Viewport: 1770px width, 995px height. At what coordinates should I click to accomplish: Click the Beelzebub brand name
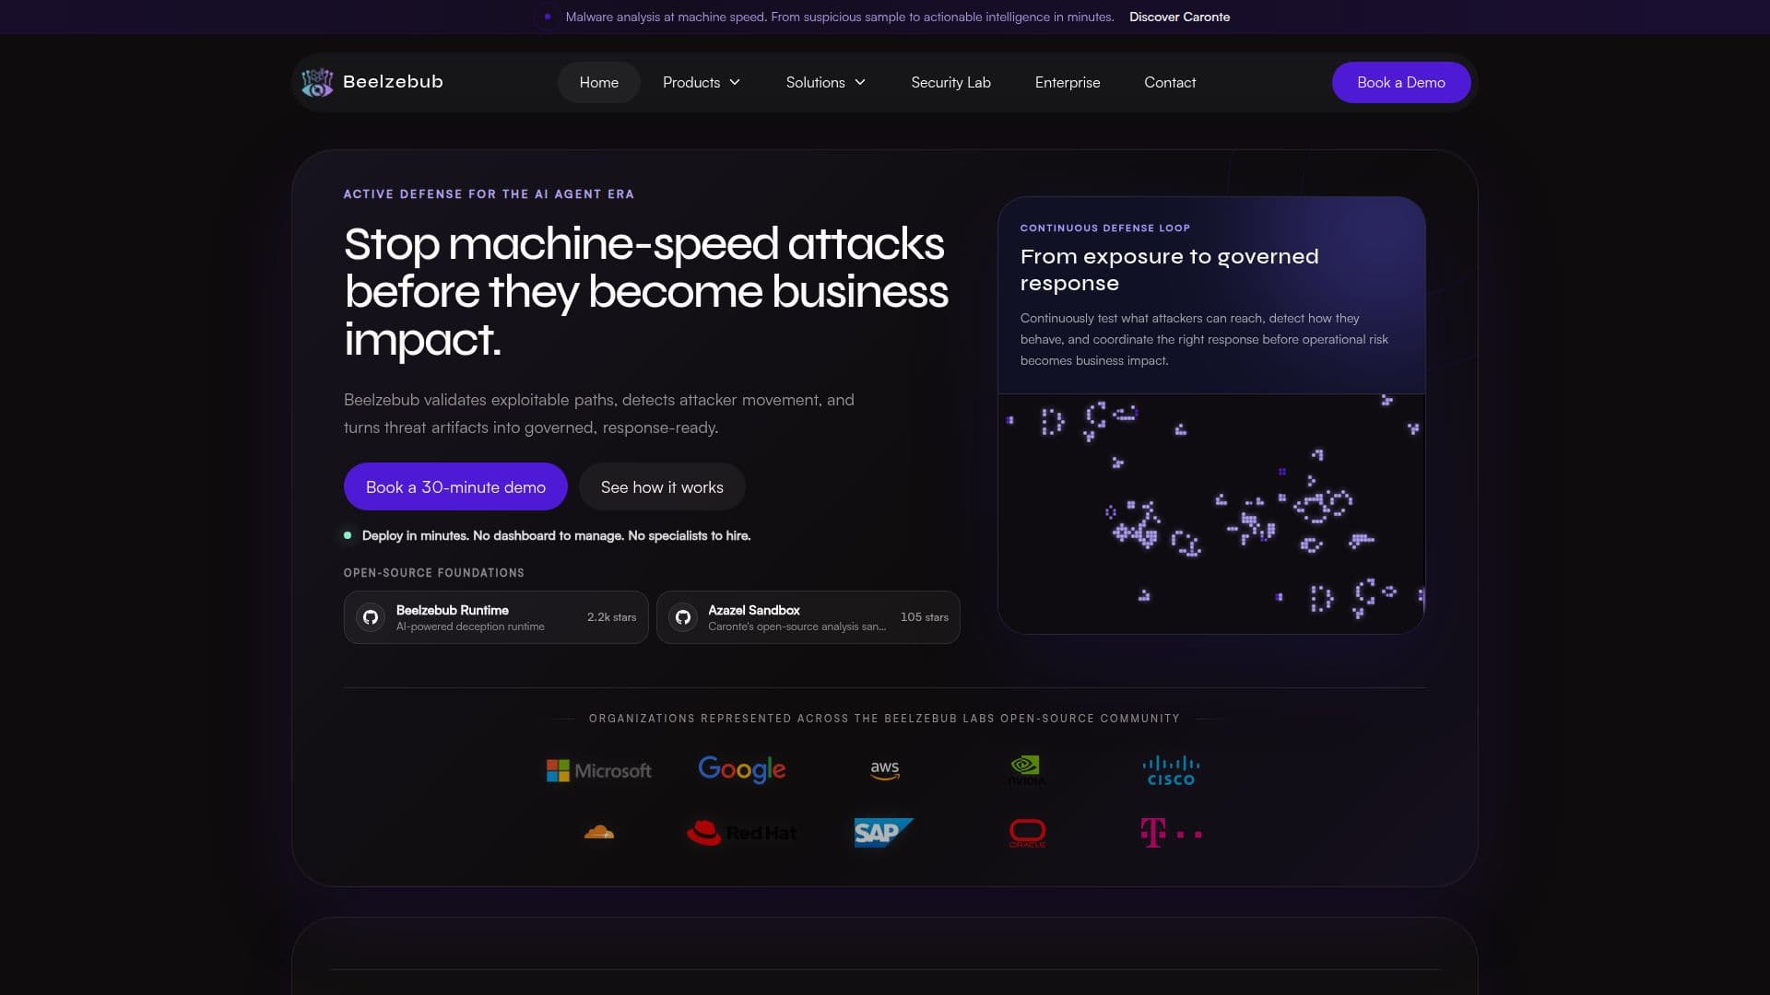[393, 82]
